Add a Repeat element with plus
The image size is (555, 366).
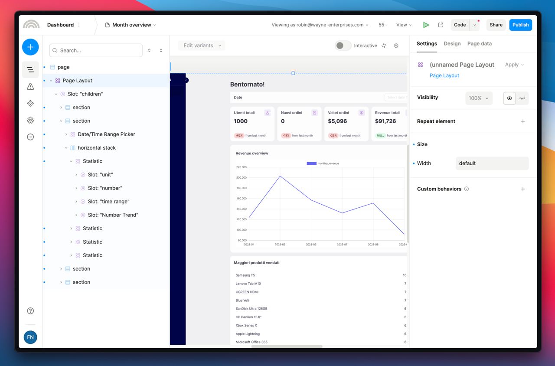point(523,121)
